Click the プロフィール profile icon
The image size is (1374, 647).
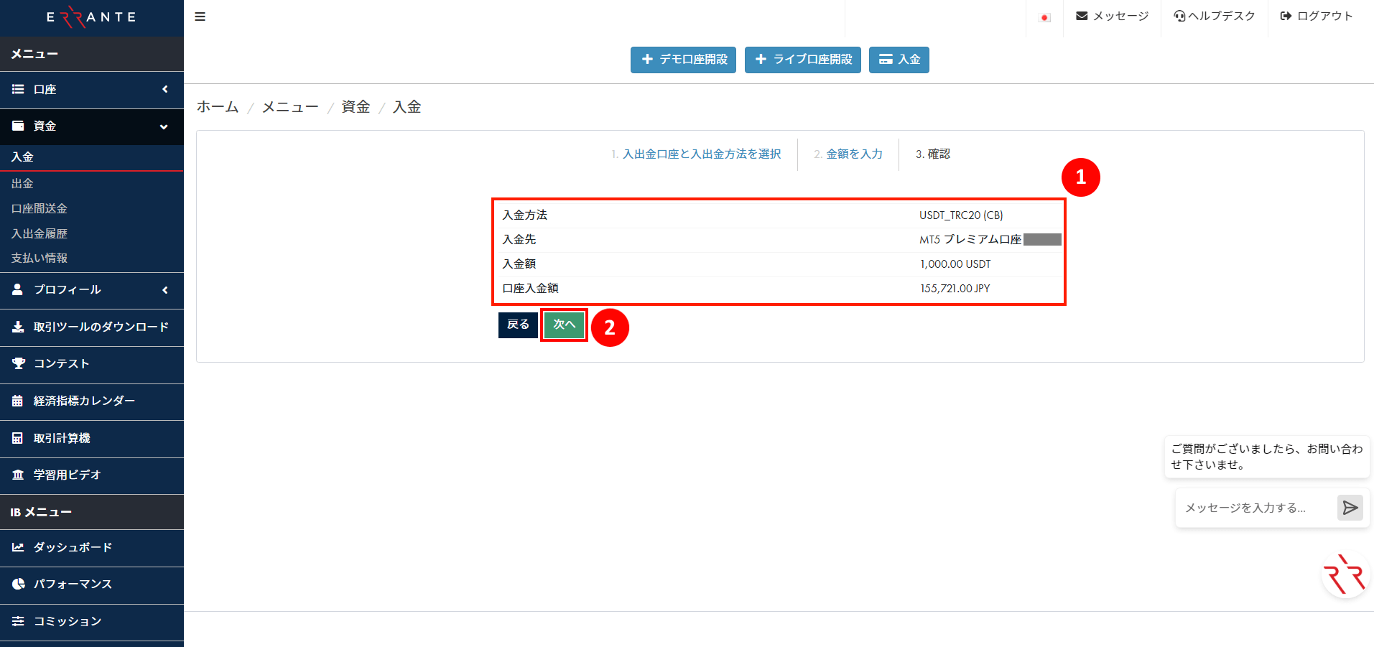[x=18, y=290]
